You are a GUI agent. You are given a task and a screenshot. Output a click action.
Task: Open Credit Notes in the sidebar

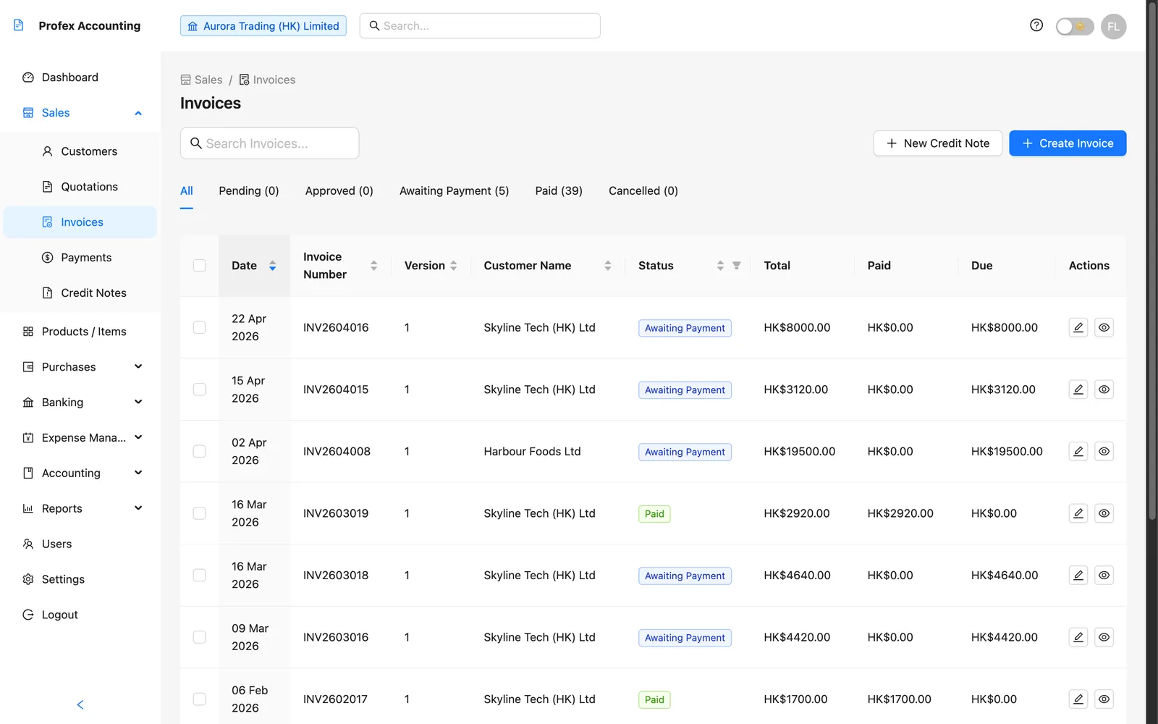(x=80, y=293)
